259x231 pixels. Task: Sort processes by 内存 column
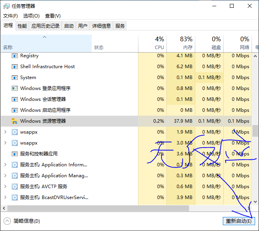tap(181, 44)
